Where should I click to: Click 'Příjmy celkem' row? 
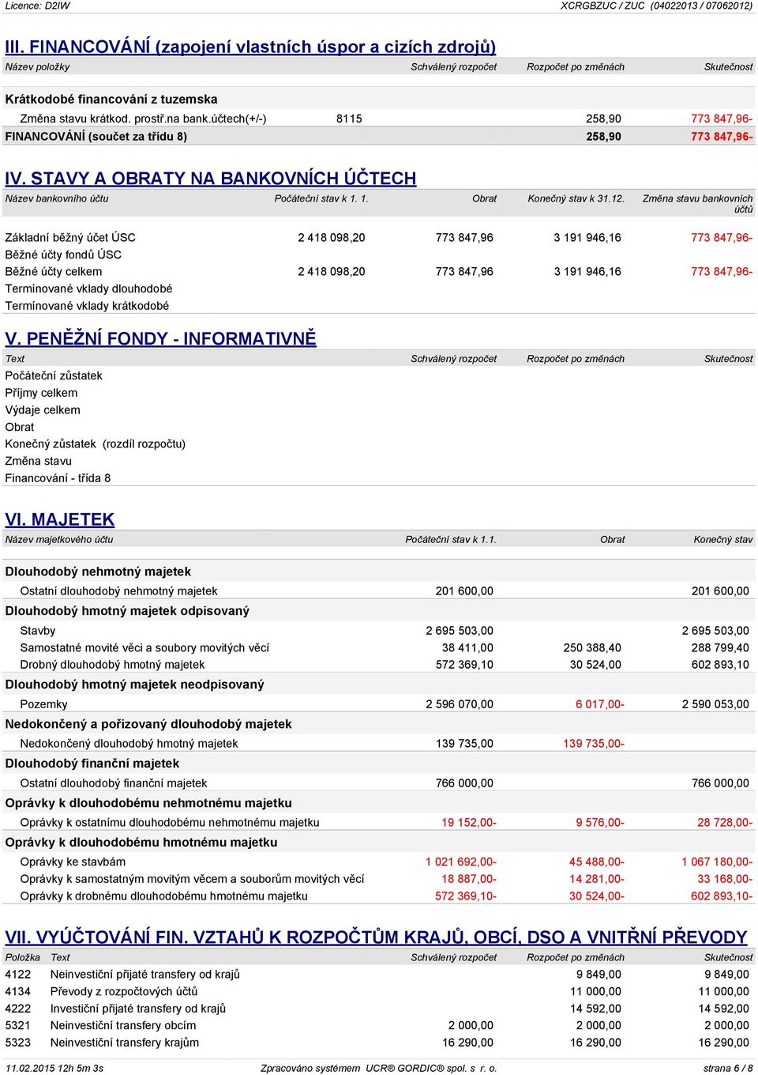(379, 393)
